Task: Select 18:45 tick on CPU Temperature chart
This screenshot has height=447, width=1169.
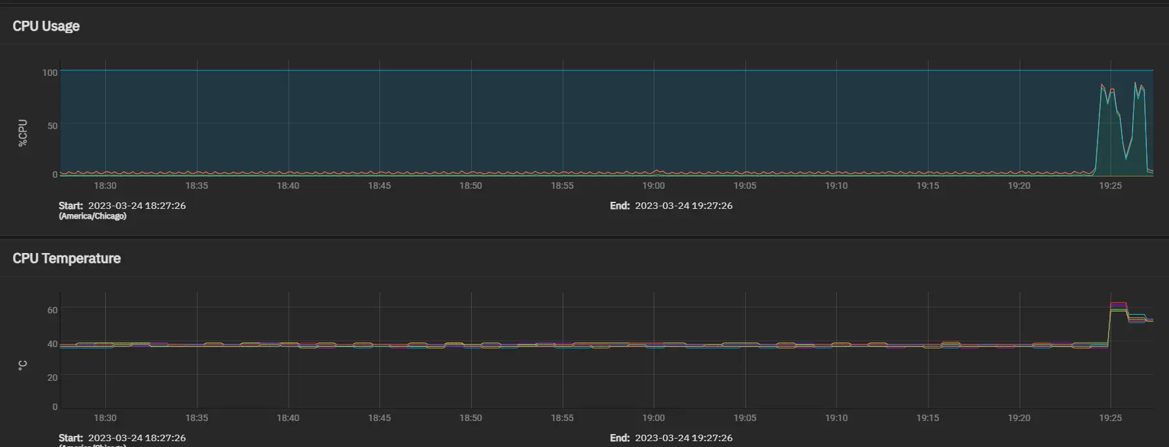Action: tap(379, 418)
